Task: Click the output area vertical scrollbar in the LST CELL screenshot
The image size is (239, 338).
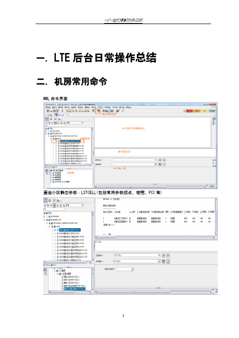Action: [216, 217]
